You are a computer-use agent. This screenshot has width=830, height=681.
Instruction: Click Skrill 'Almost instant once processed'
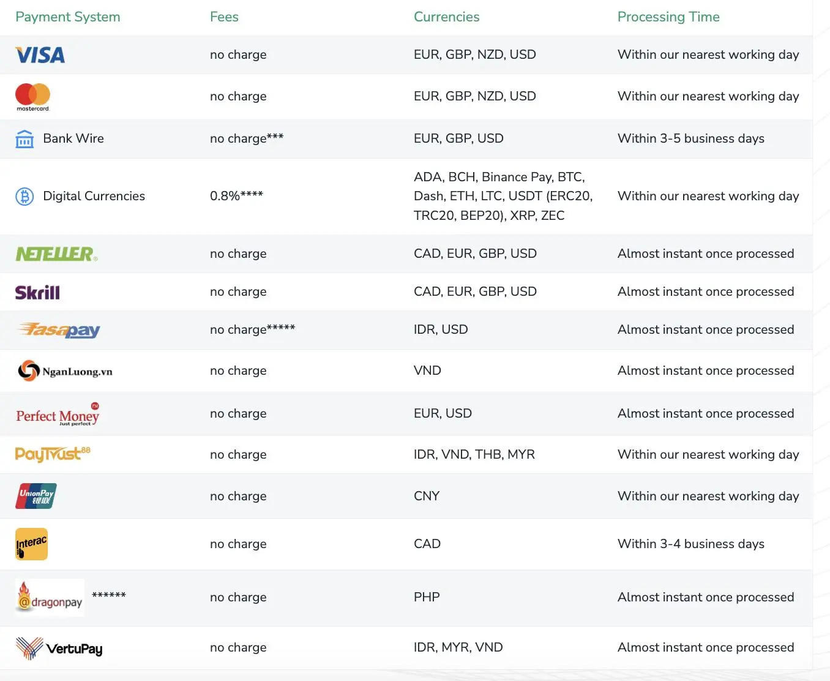pos(706,292)
